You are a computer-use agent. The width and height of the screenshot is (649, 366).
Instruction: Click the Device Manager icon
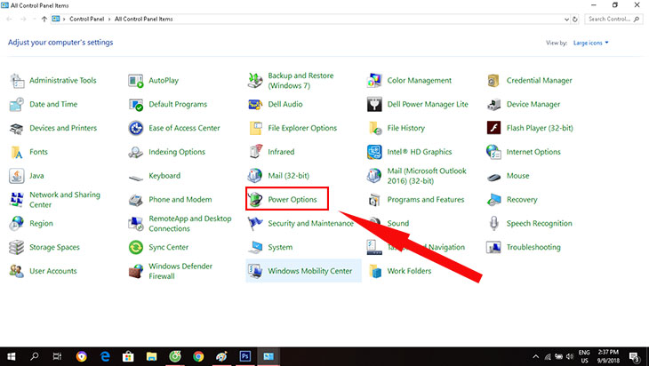pos(493,105)
